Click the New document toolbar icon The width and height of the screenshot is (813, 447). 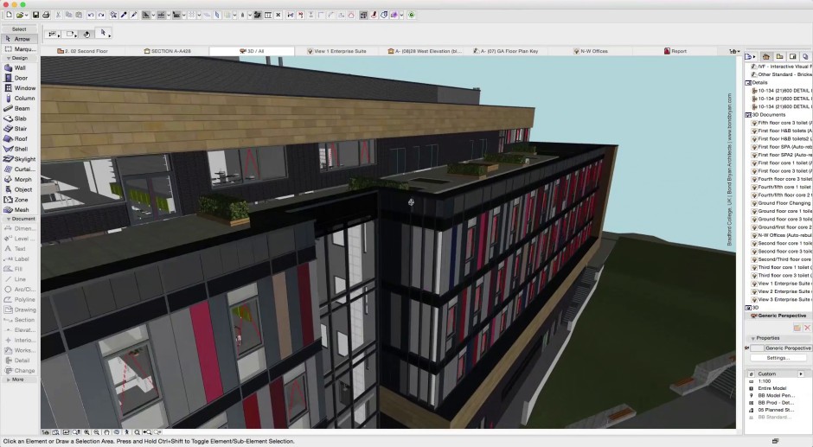click(x=9, y=15)
